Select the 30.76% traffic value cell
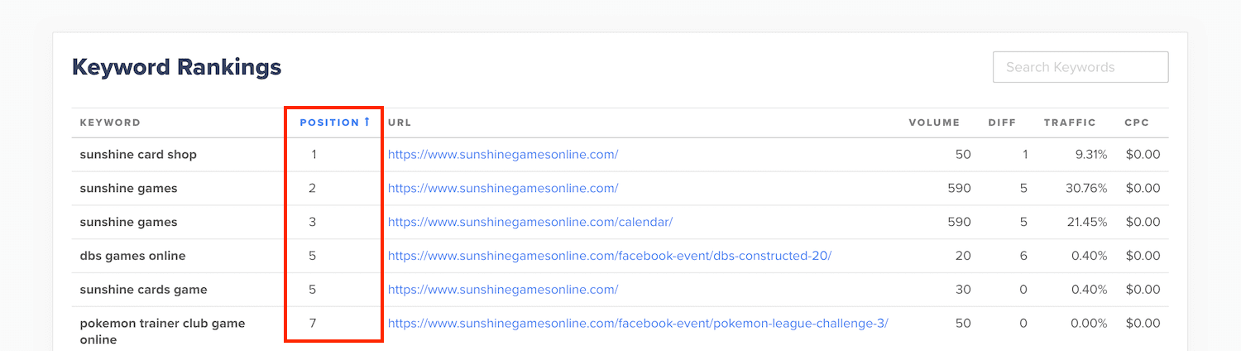1241x351 pixels. click(x=1085, y=189)
